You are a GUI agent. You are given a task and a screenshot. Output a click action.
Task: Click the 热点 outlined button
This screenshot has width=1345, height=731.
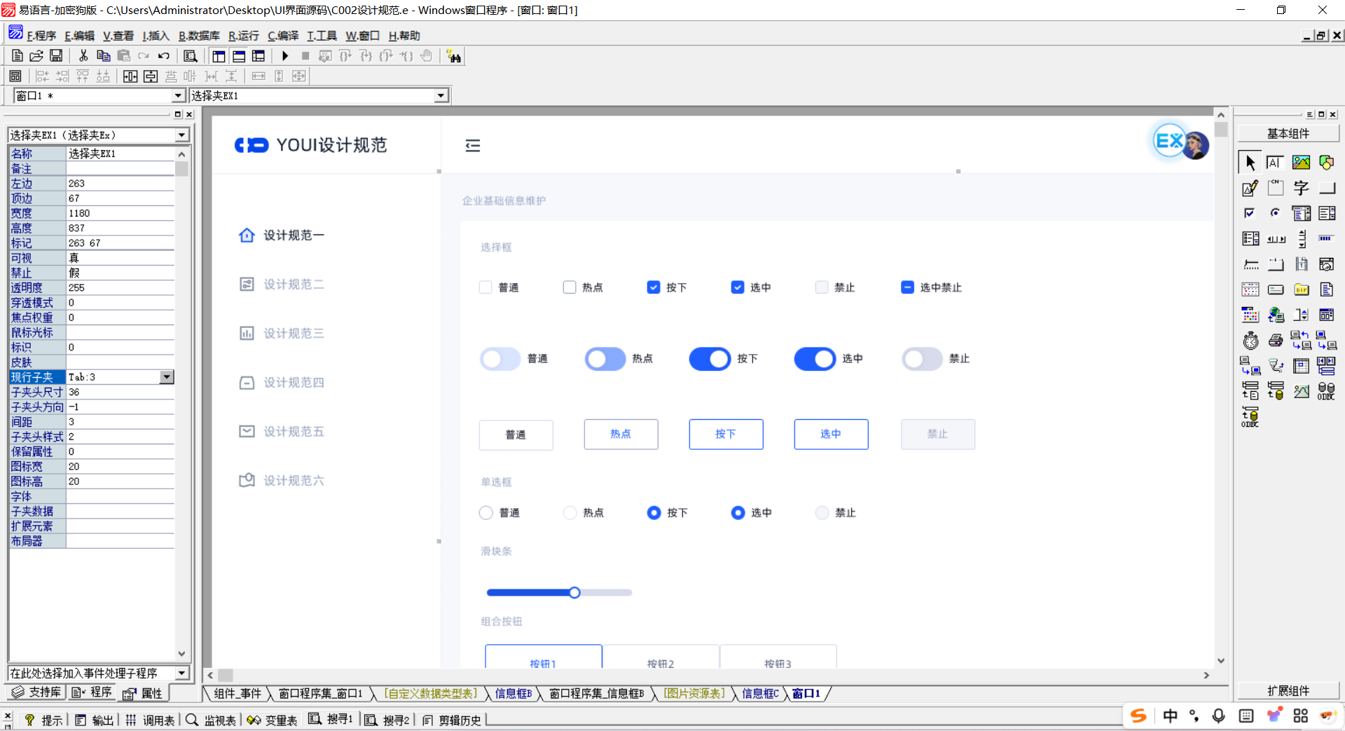point(621,435)
